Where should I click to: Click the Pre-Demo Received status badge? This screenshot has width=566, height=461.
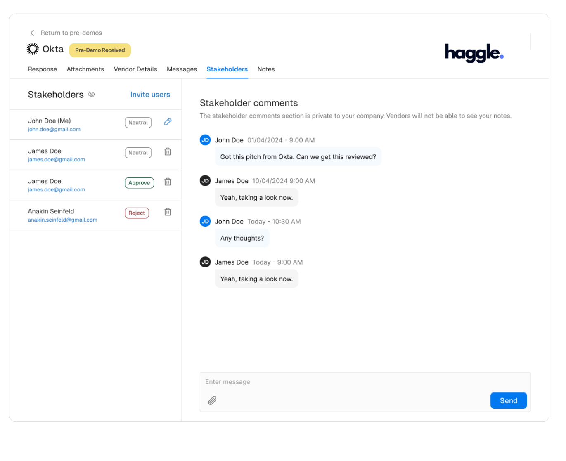coord(100,50)
